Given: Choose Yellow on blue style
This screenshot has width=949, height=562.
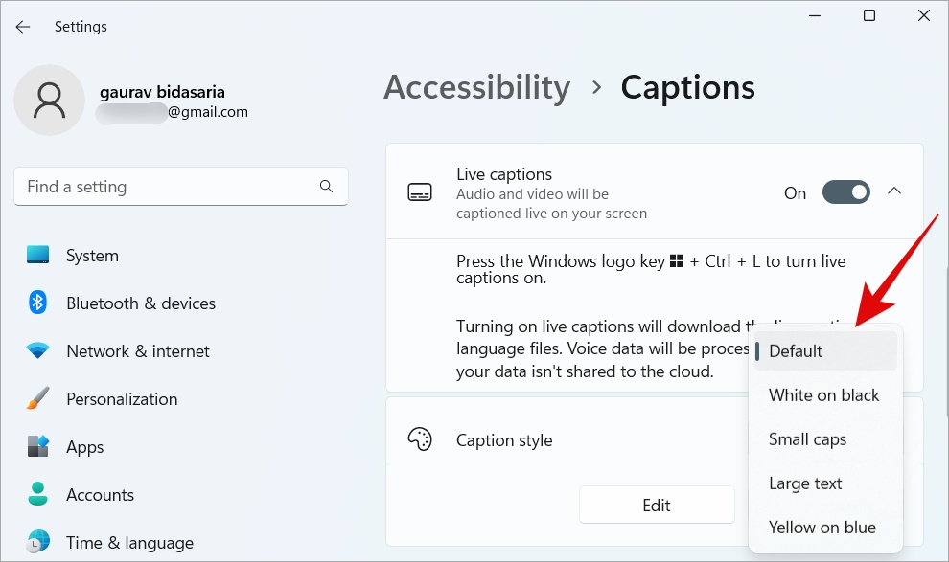Looking at the screenshot, I should pyautogui.click(x=825, y=528).
